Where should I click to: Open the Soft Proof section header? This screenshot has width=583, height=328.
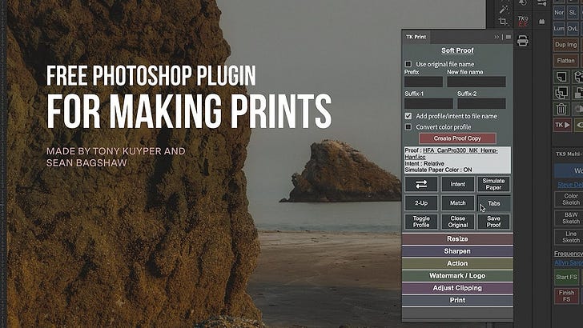[457, 50]
